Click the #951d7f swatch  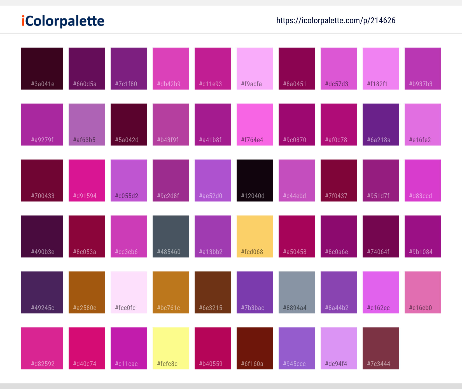381,181
